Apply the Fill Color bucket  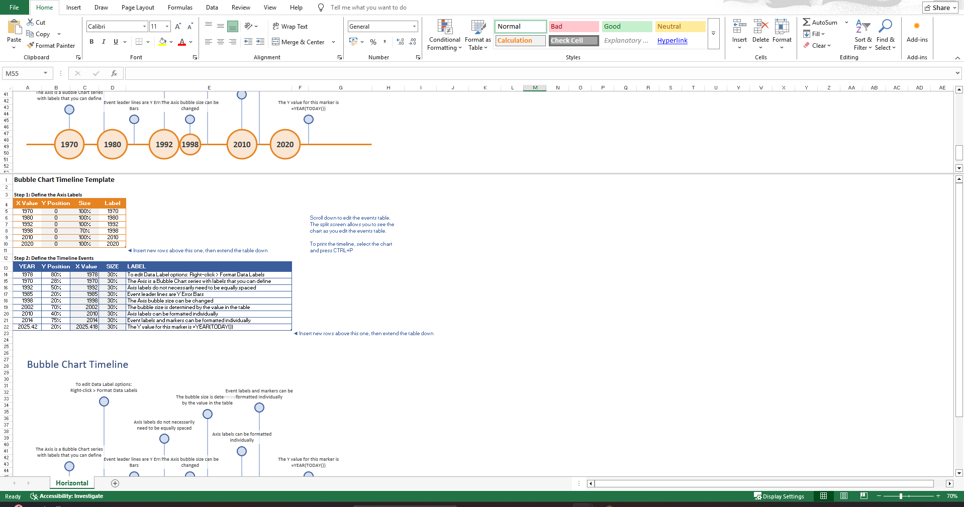coord(162,42)
